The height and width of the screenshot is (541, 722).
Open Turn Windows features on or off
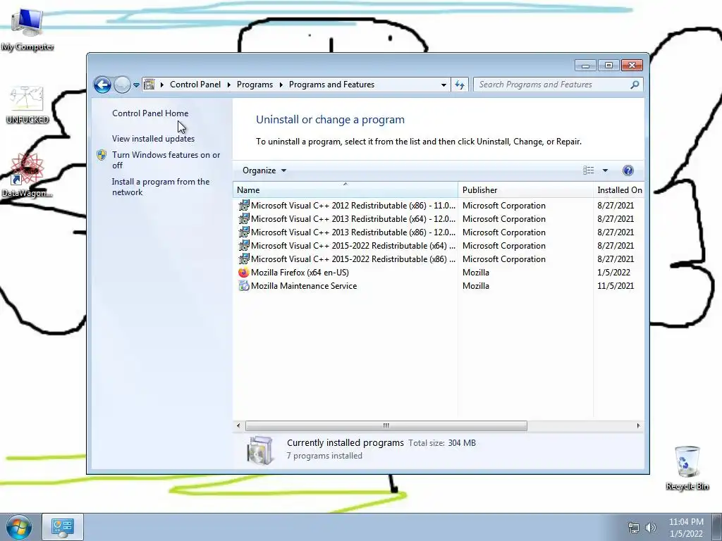pyautogui.click(x=166, y=160)
